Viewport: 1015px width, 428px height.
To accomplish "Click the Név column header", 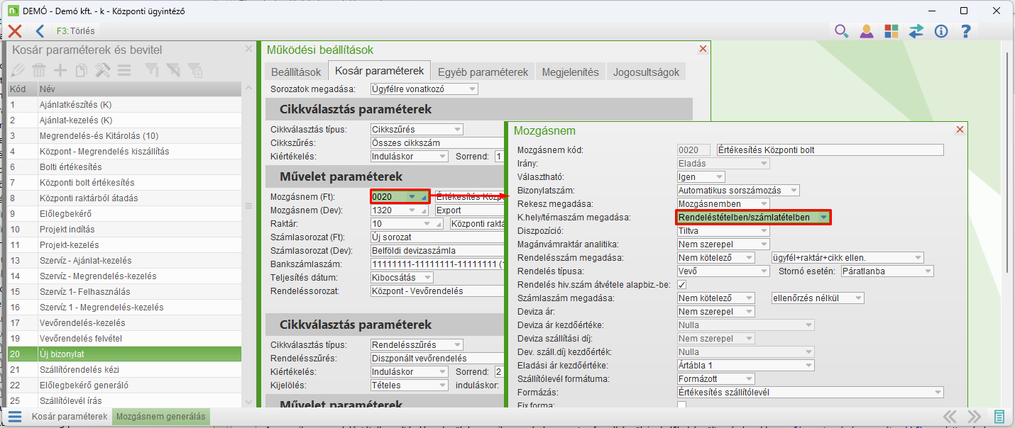I will (x=139, y=89).
